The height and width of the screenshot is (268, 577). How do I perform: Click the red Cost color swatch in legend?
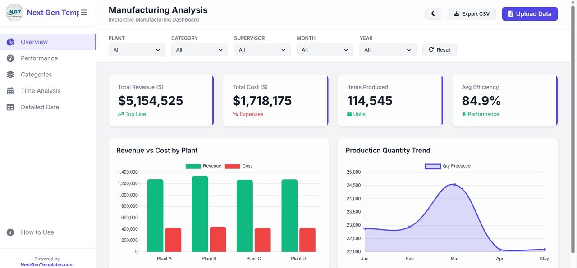(x=233, y=166)
